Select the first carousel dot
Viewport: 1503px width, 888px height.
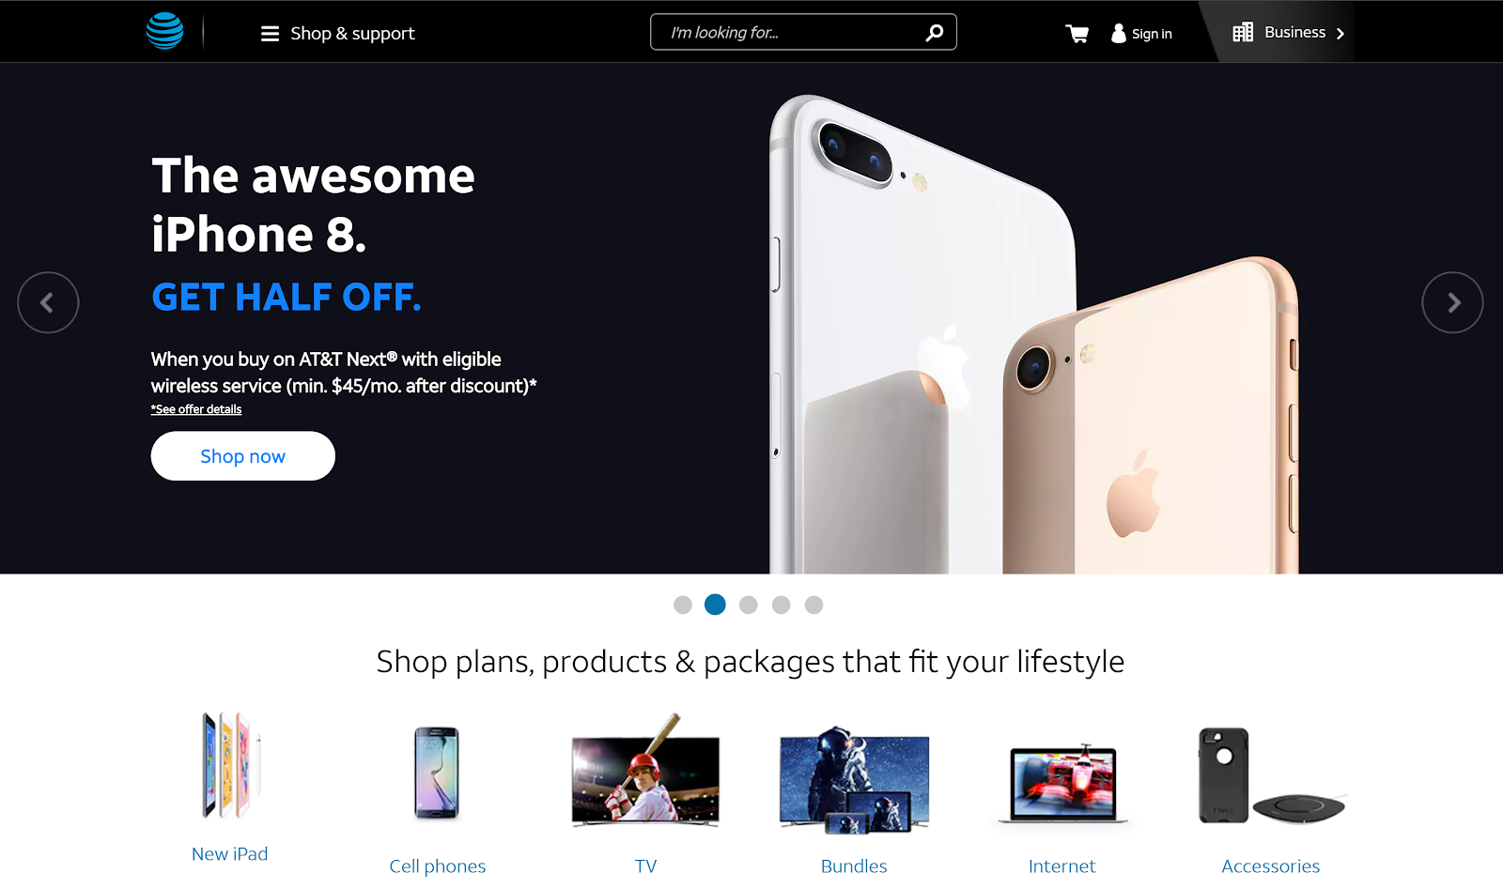pos(683,605)
